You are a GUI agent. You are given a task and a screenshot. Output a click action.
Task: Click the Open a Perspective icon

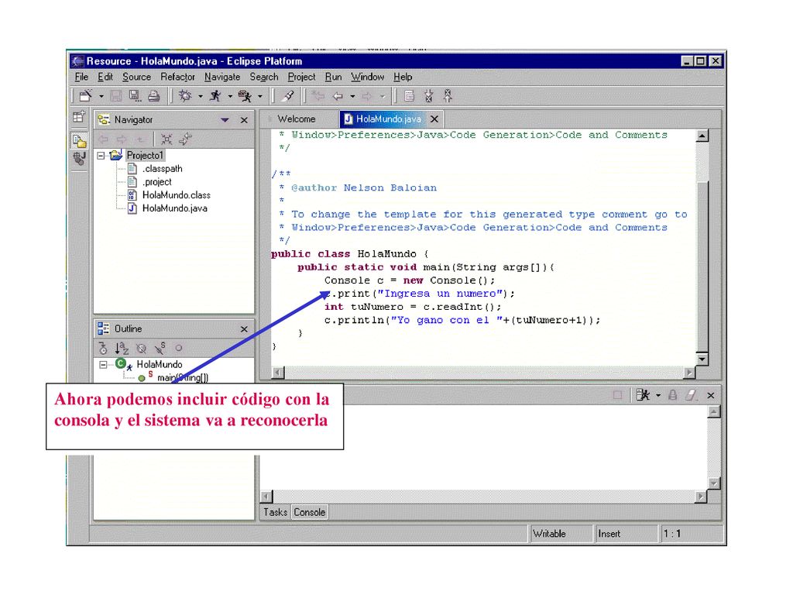coord(79,117)
